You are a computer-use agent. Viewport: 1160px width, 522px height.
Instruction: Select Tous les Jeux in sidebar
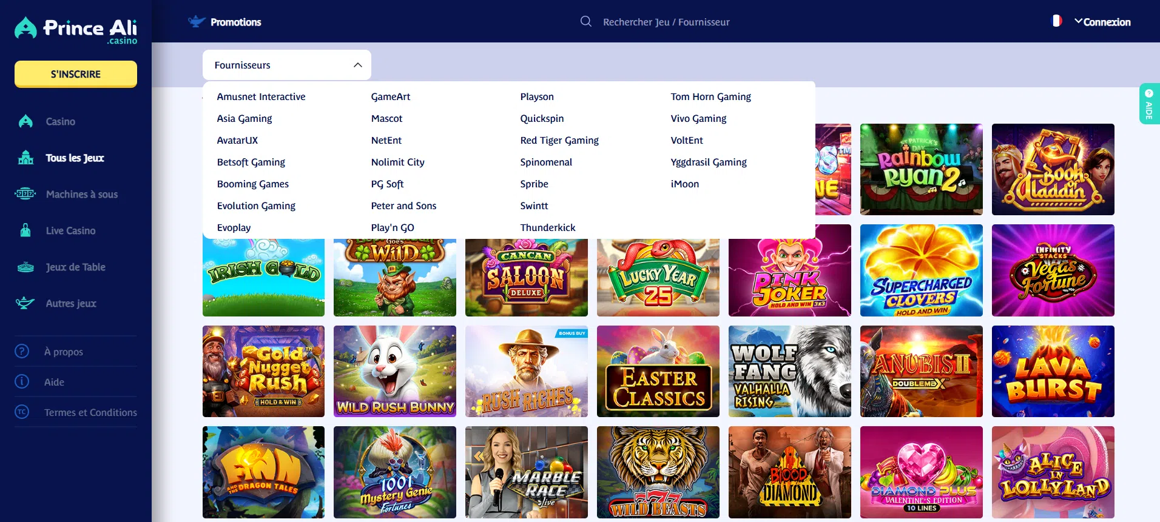75,158
